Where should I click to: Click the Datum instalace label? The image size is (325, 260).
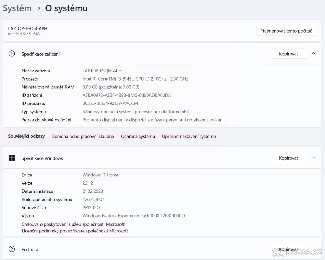(x=37, y=191)
